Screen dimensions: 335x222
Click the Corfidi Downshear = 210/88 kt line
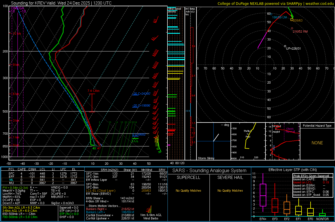pos(110,215)
